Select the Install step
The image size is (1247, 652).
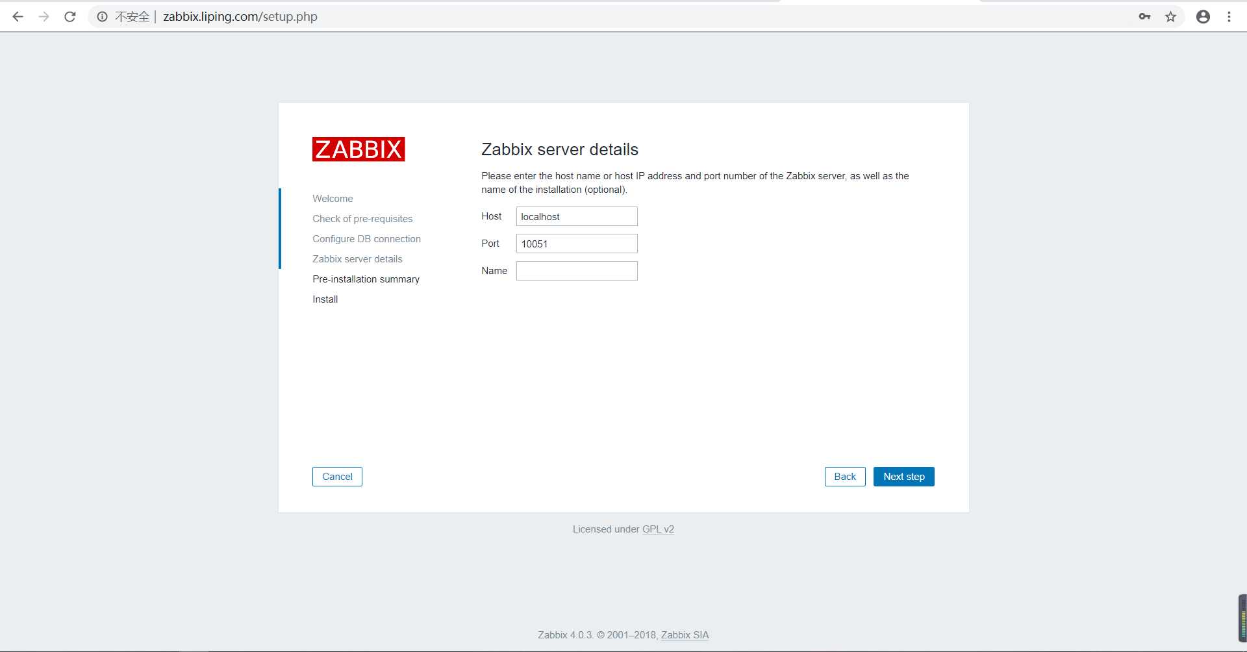coord(325,299)
